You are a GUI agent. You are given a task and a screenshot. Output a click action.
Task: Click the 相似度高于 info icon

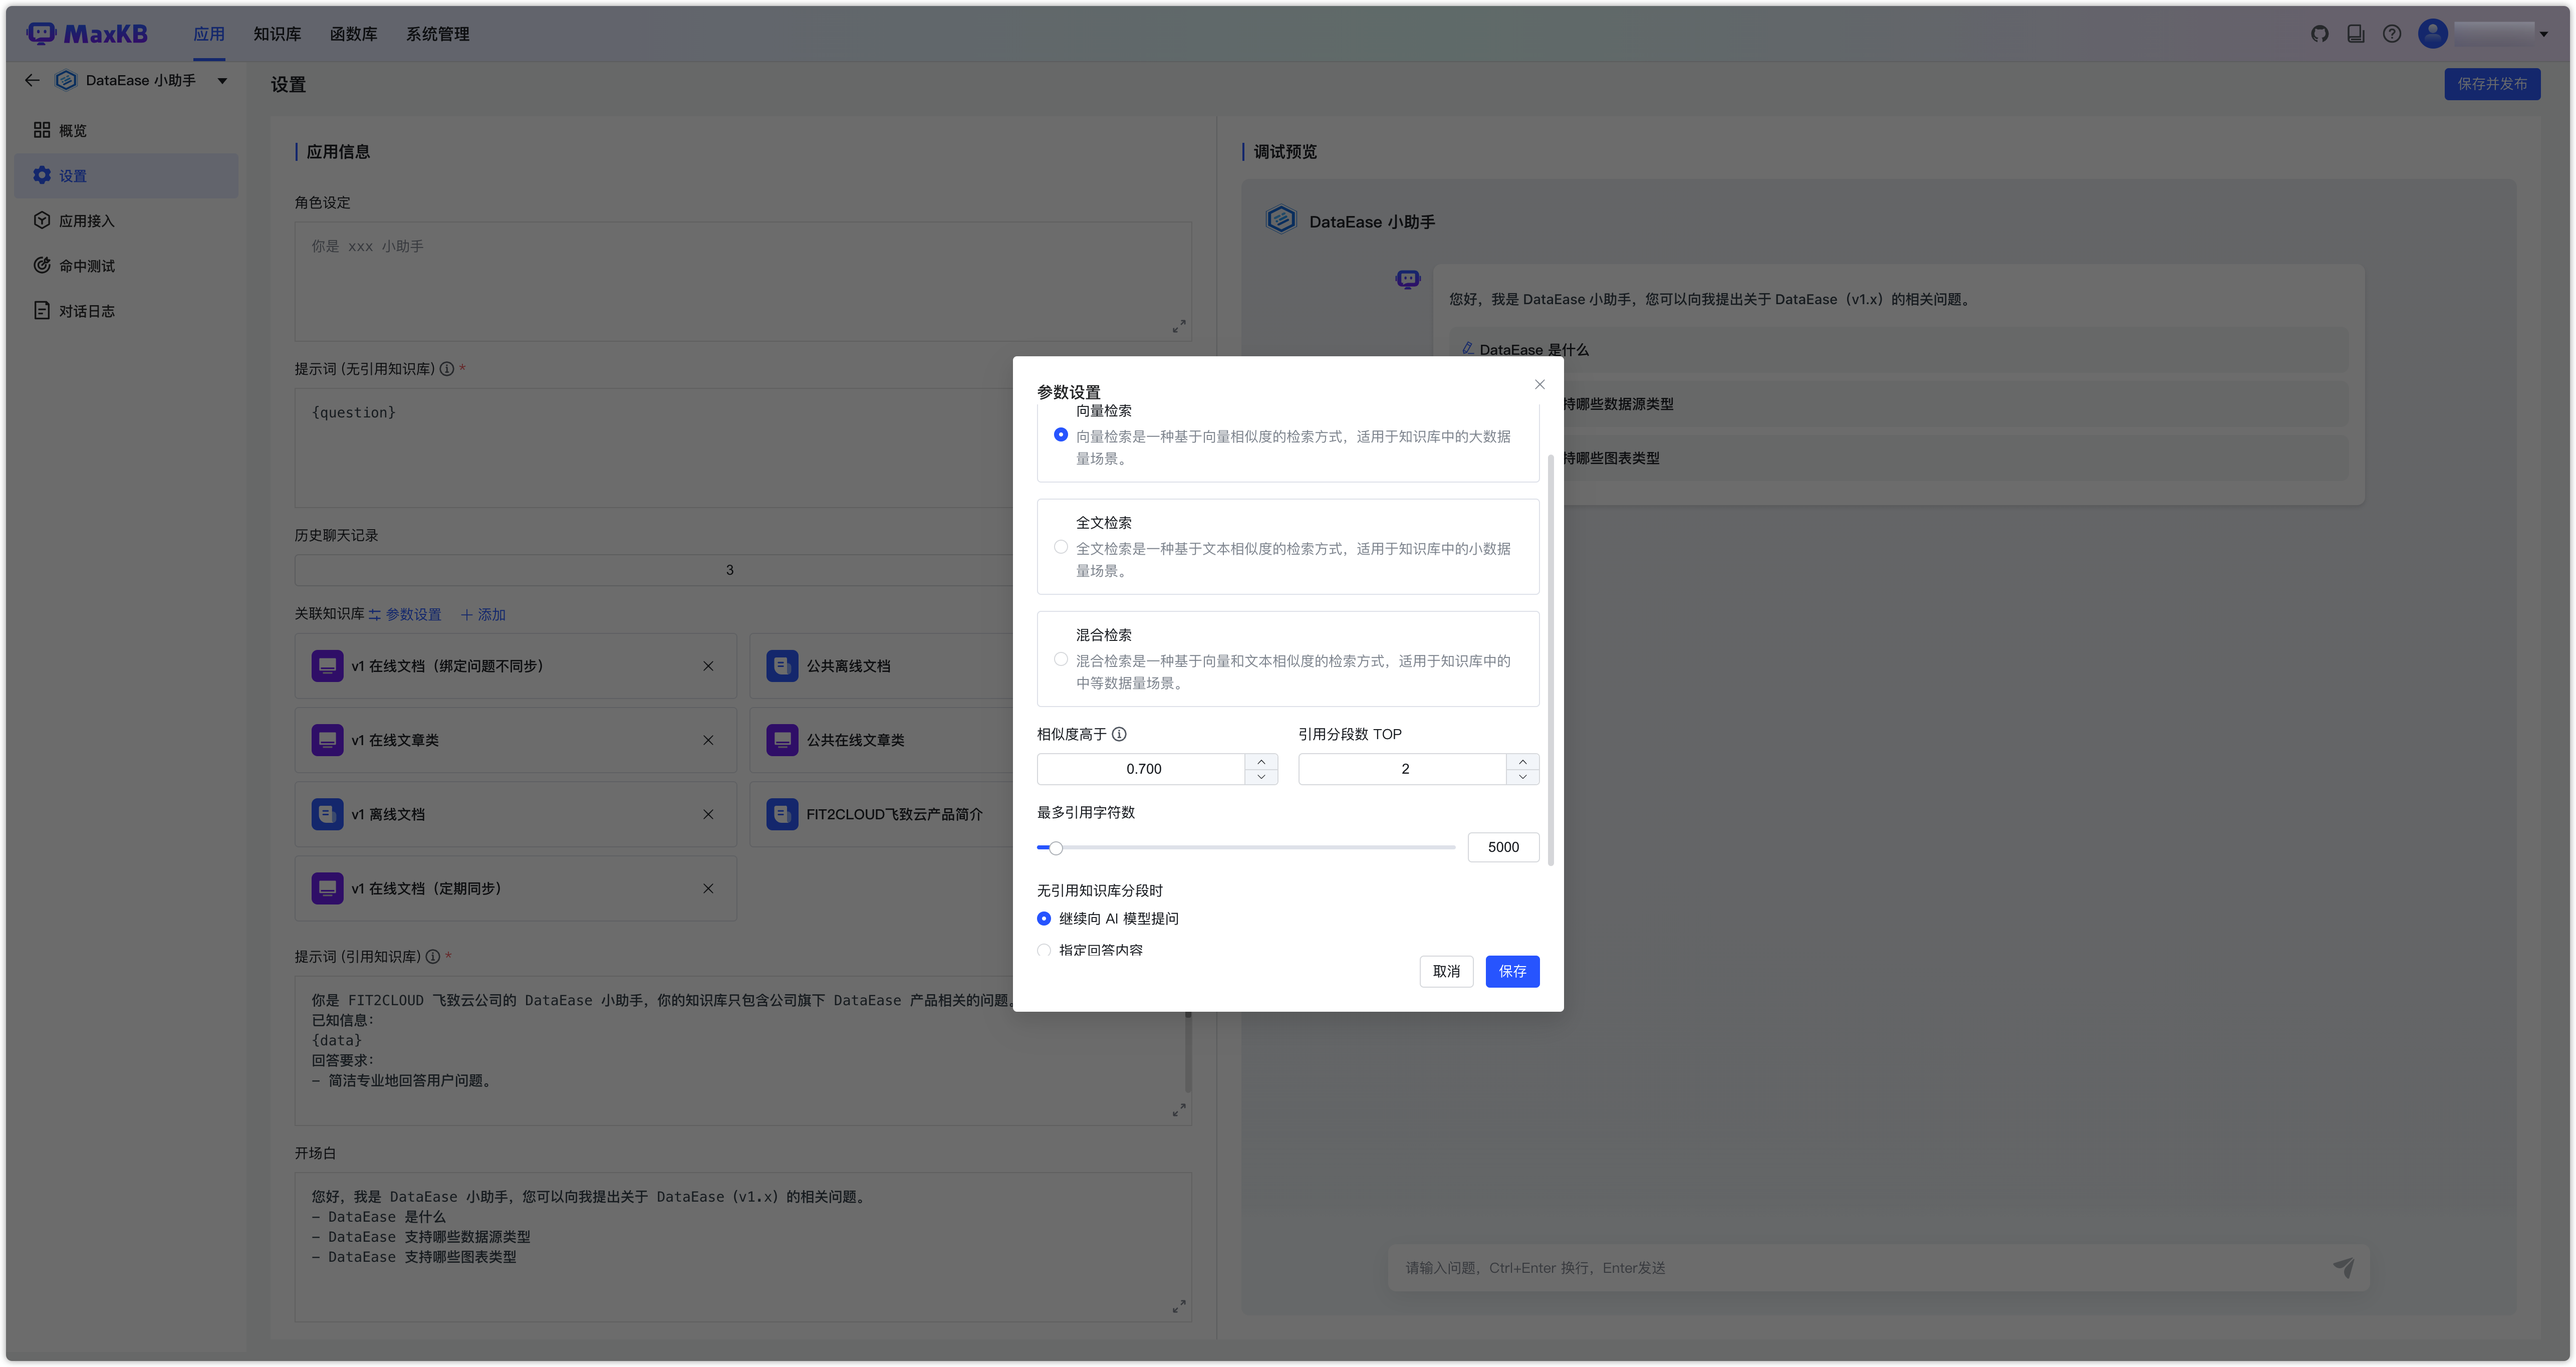pos(1119,734)
